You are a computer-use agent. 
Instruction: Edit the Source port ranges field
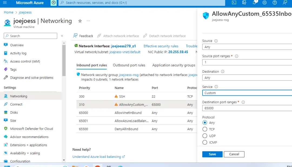point(247,62)
